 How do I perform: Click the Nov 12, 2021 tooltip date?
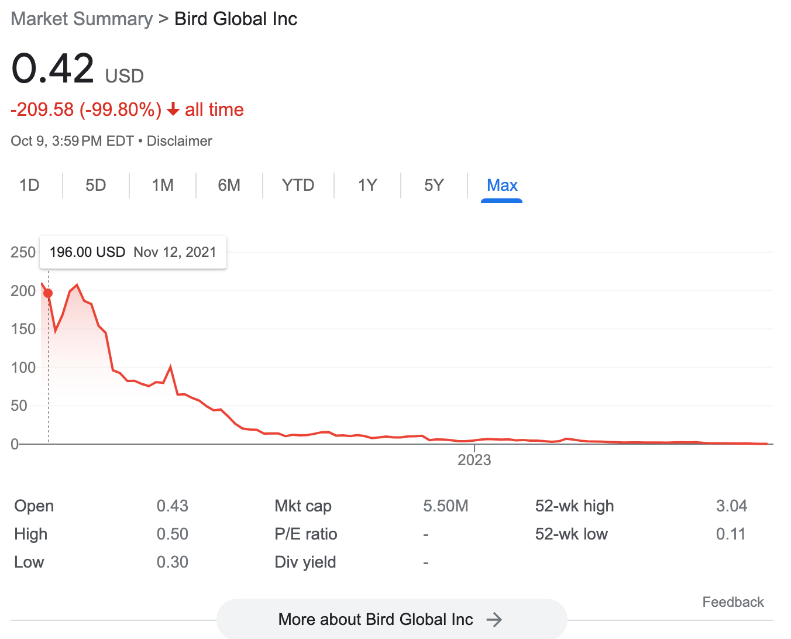175,252
